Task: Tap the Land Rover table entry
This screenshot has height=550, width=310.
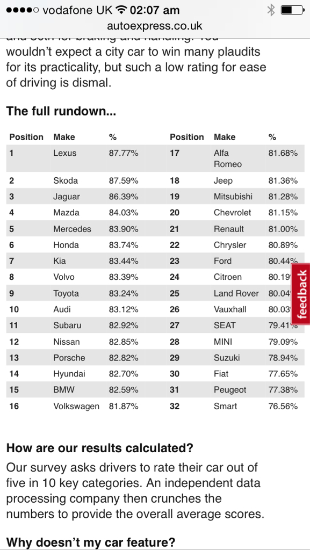Action: tap(236, 293)
